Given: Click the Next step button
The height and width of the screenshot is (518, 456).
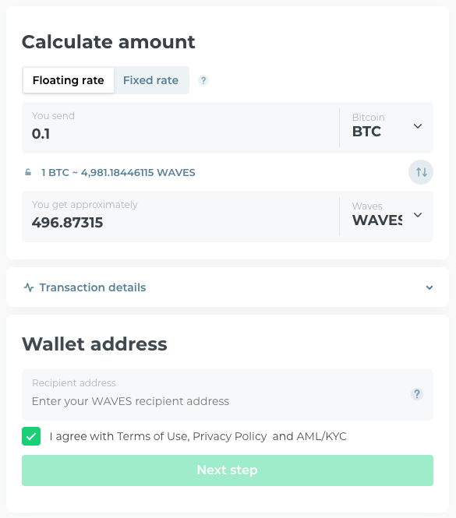Looking at the screenshot, I should pyautogui.click(x=228, y=470).
